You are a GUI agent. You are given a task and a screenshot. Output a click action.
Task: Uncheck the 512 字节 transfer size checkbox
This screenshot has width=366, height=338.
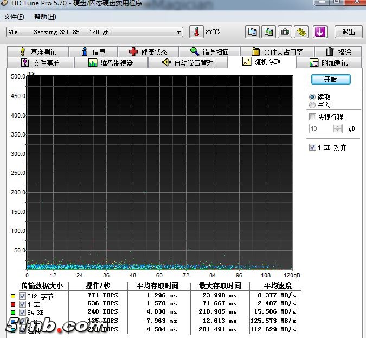pos(22,296)
